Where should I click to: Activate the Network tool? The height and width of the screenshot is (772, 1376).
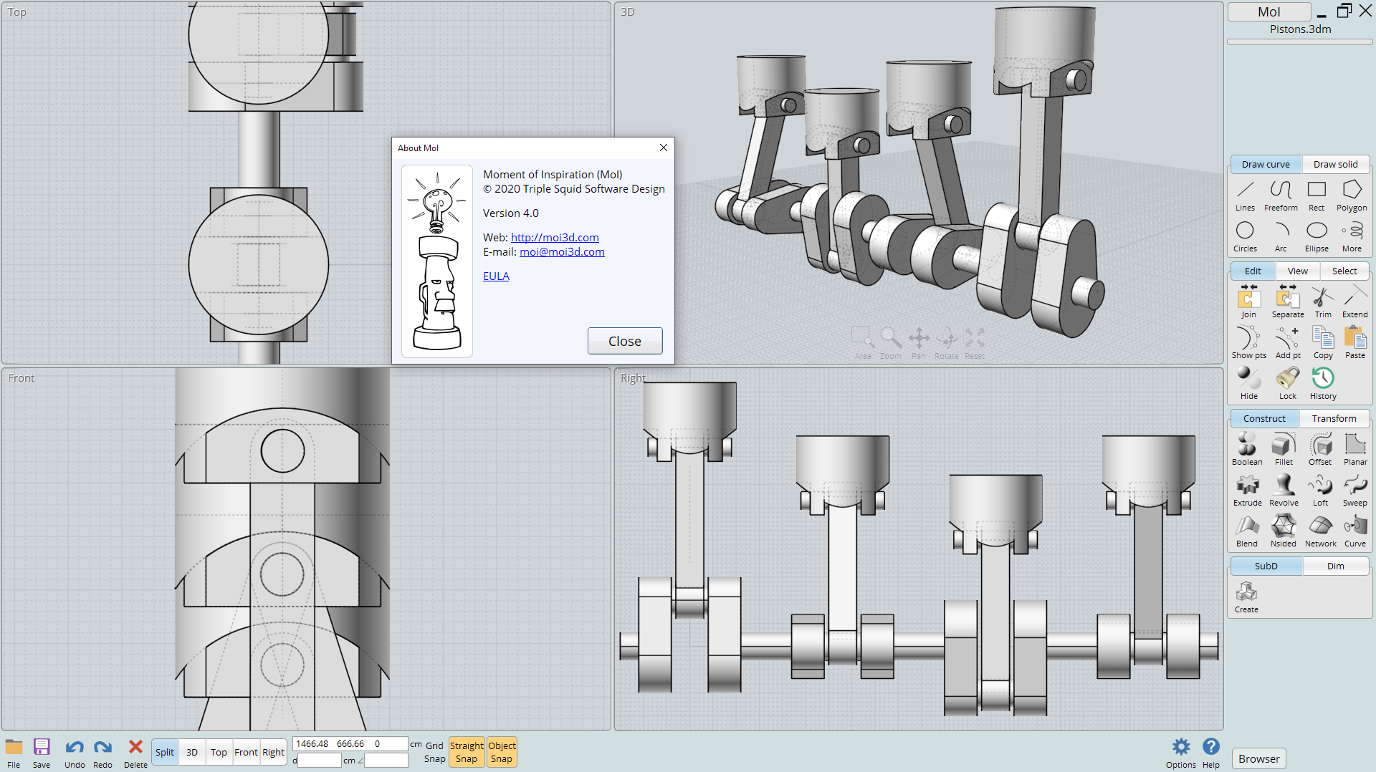1320,531
